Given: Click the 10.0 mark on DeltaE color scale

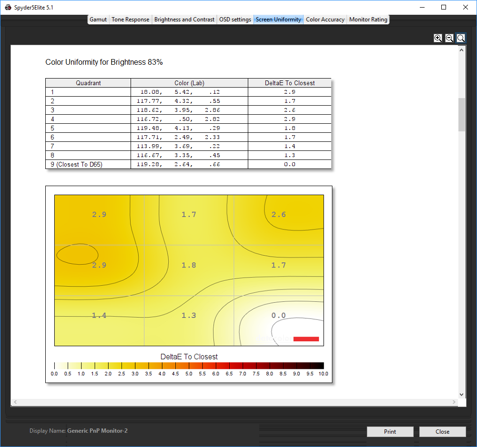Looking at the screenshot, I should 324,374.
